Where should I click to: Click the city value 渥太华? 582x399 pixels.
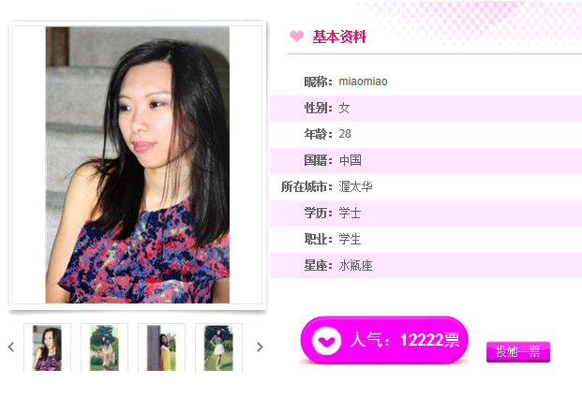355,186
